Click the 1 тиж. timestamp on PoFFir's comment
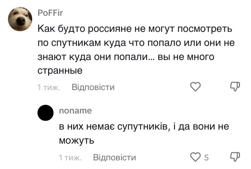Screen dimensions: 251x169 click(x=49, y=88)
